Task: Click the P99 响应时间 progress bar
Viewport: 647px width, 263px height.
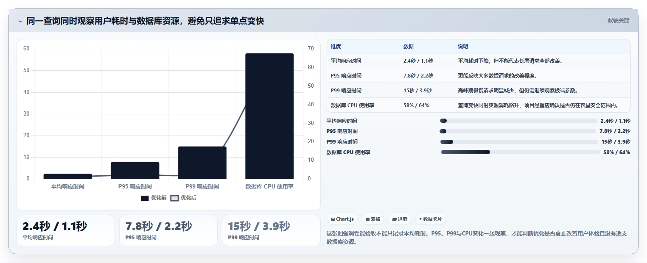Action: pos(519,142)
